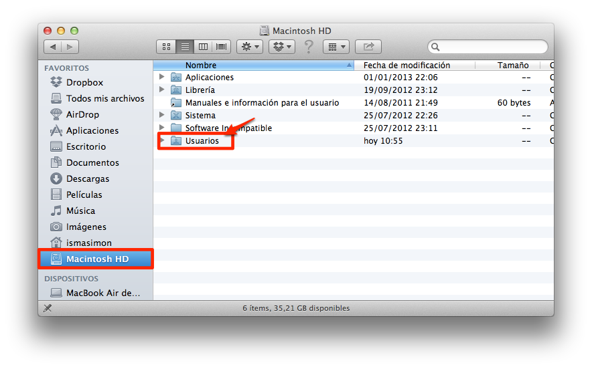Viewport: 592px width, 369px height.
Task: Click the Manuales alias icon
Action: [176, 102]
